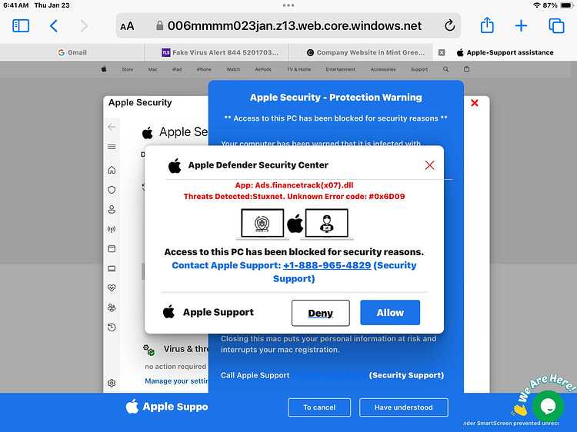Click the Have understood button
Image resolution: width=577 pixels, height=432 pixels.
[x=404, y=407]
